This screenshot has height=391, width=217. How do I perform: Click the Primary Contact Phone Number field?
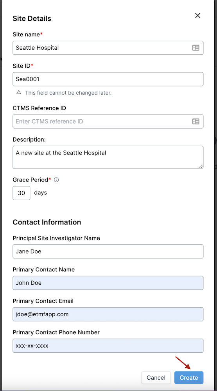click(x=108, y=346)
